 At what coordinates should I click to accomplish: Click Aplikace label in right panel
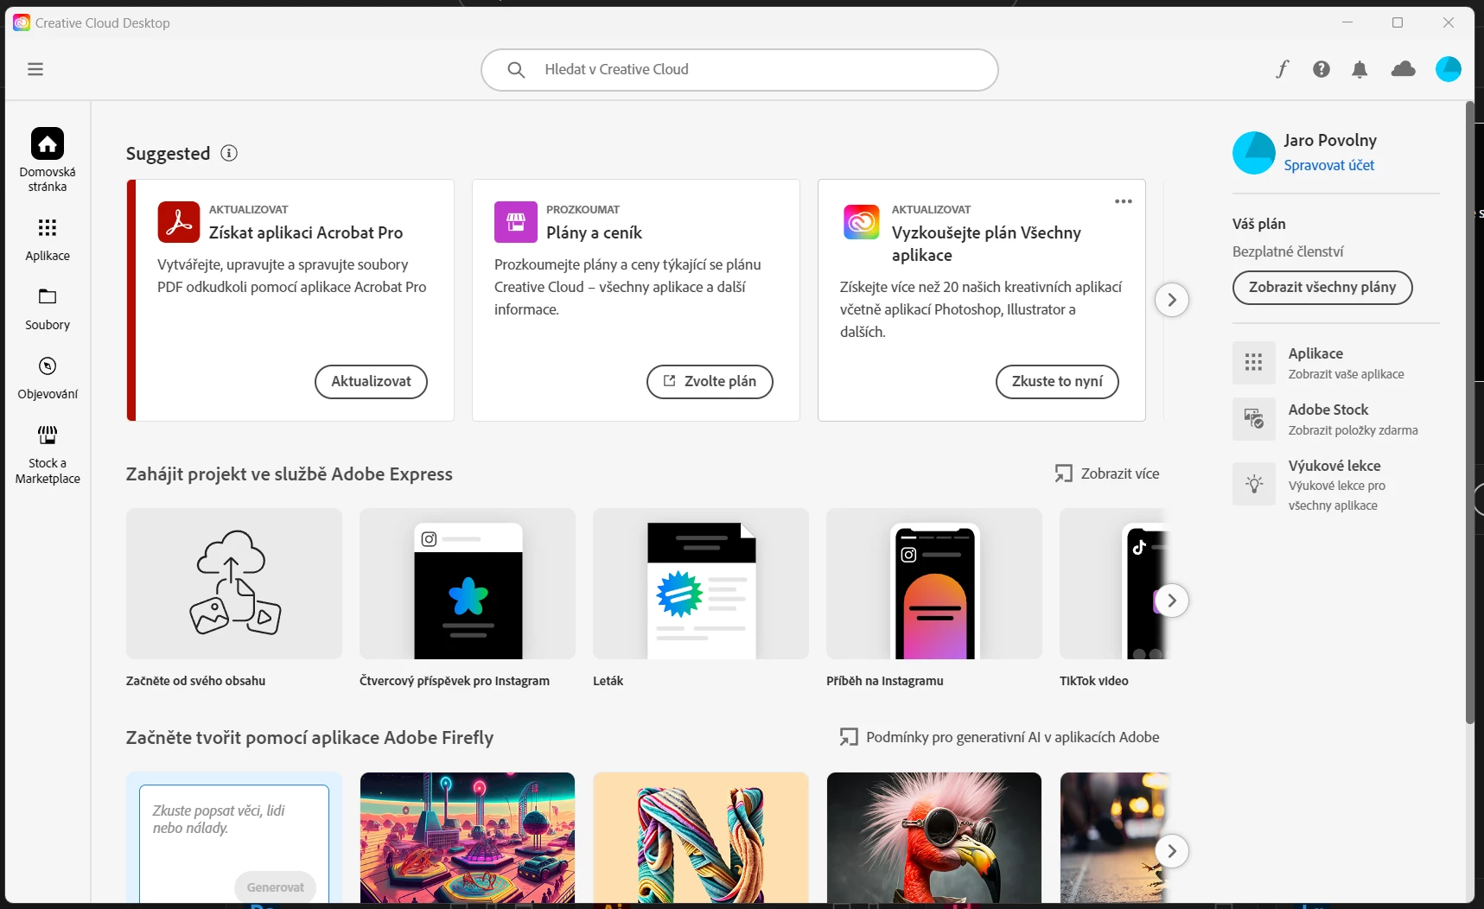[1315, 353]
